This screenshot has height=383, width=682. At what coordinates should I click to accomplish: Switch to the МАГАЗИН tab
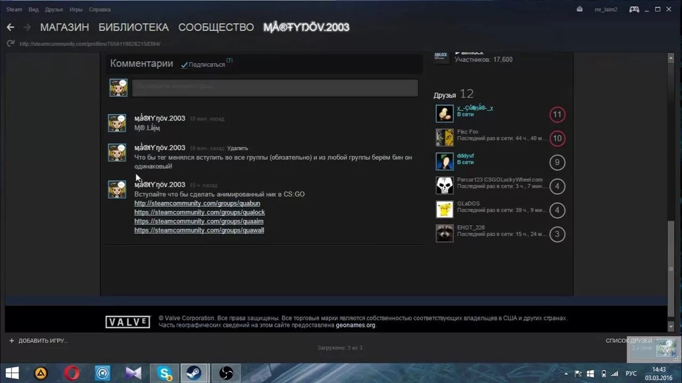pyautogui.click(x=64, y=27)
